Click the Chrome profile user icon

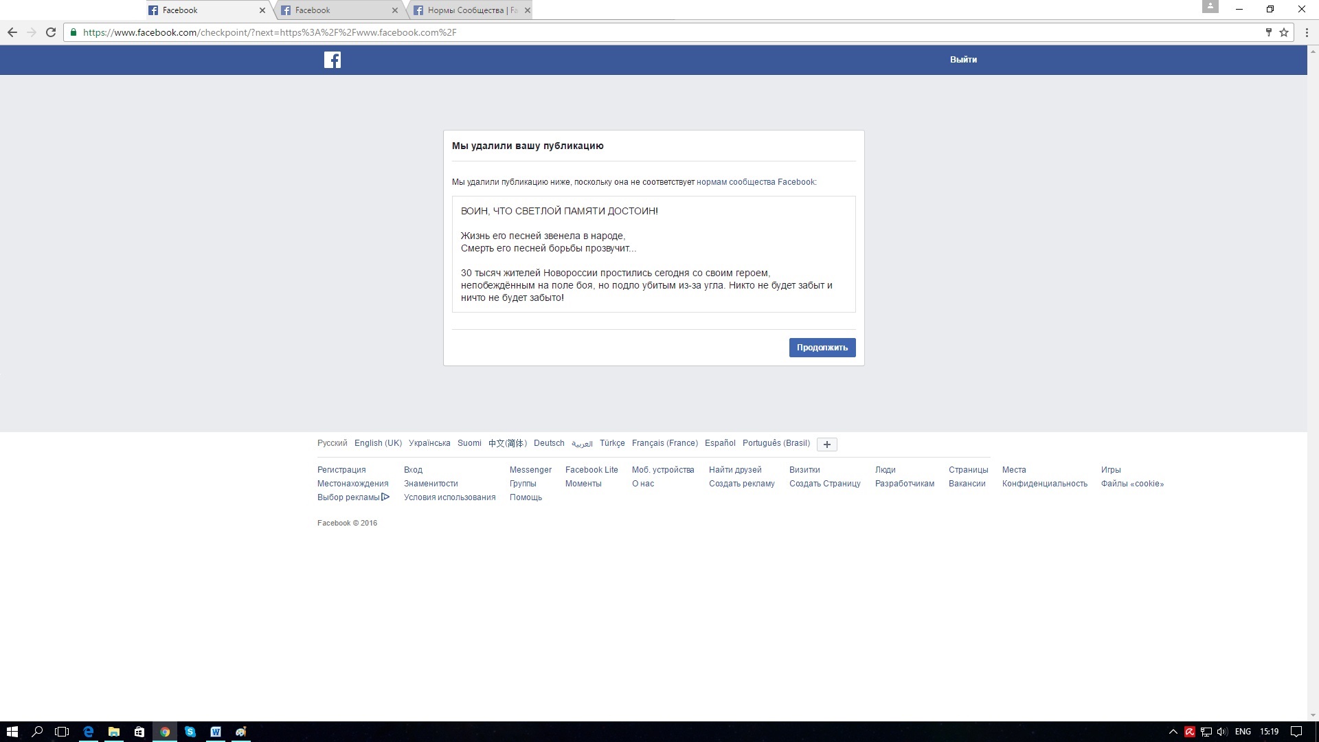(x=1210, y=7)
